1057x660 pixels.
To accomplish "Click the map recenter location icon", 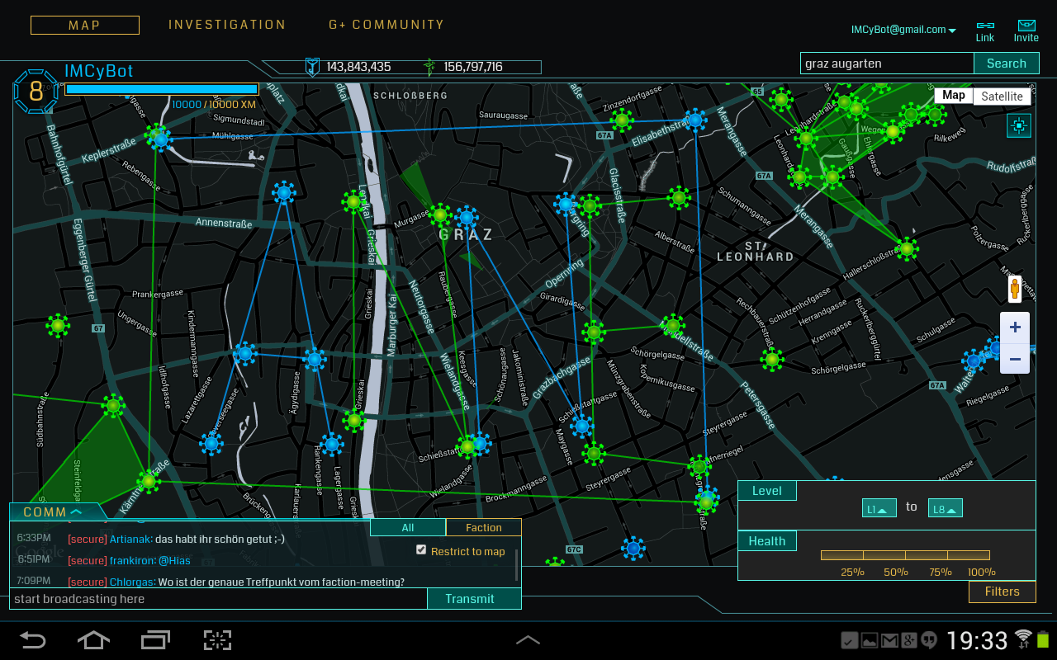I will 1019,125.
